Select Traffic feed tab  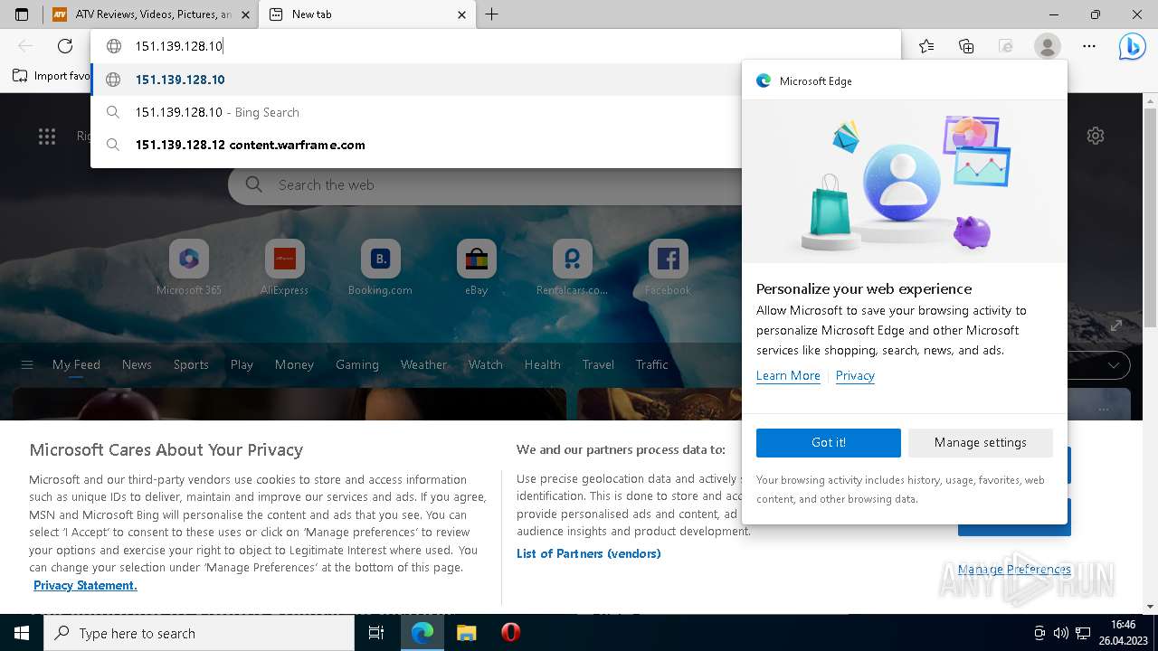click(x=651, y=364)
